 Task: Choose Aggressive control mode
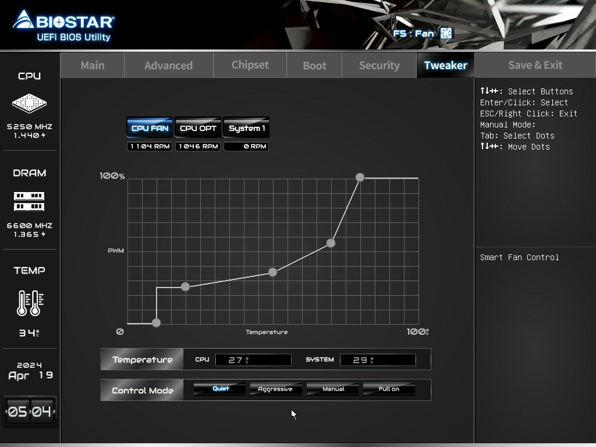(x=276, y=389)
